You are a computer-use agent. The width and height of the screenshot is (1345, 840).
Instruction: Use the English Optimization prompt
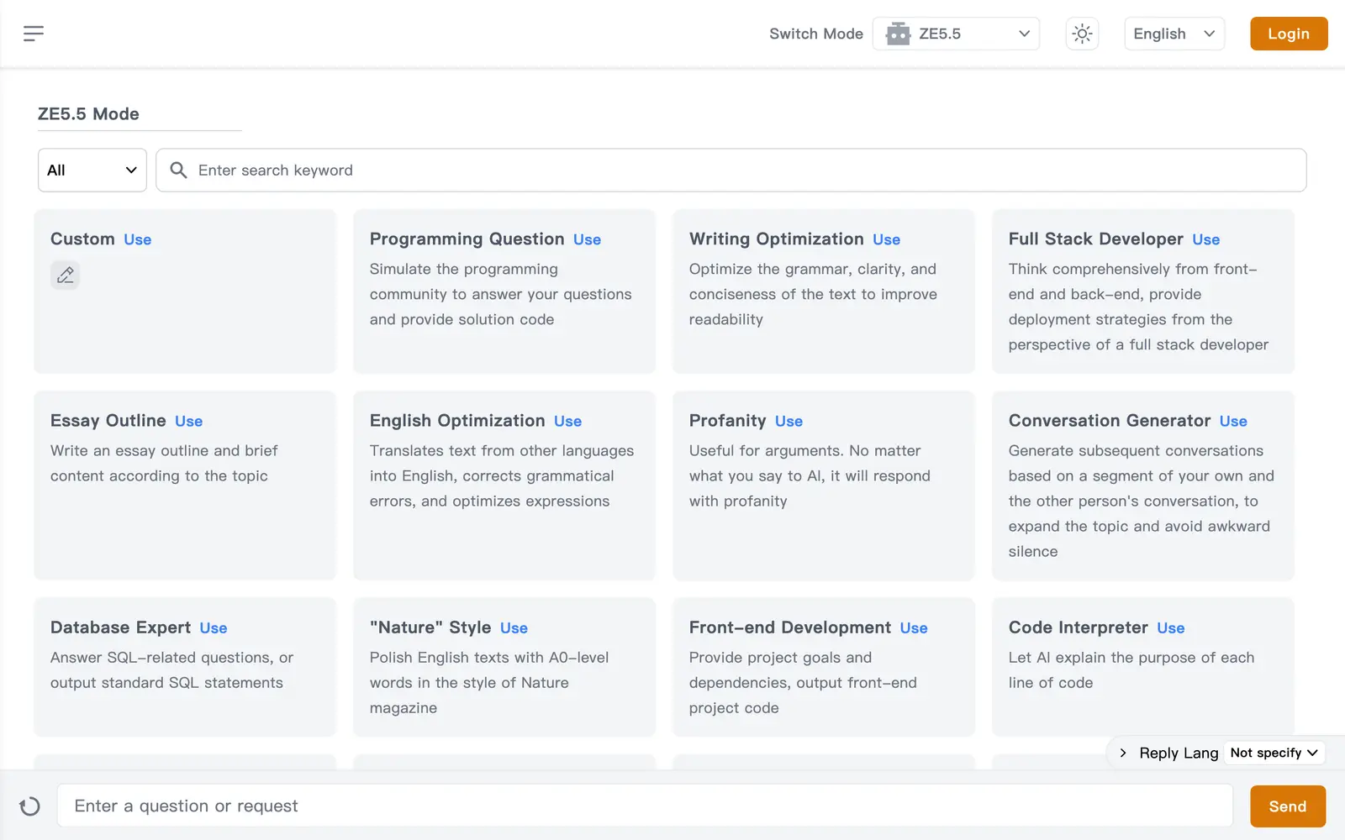click(x=567, y=421)
